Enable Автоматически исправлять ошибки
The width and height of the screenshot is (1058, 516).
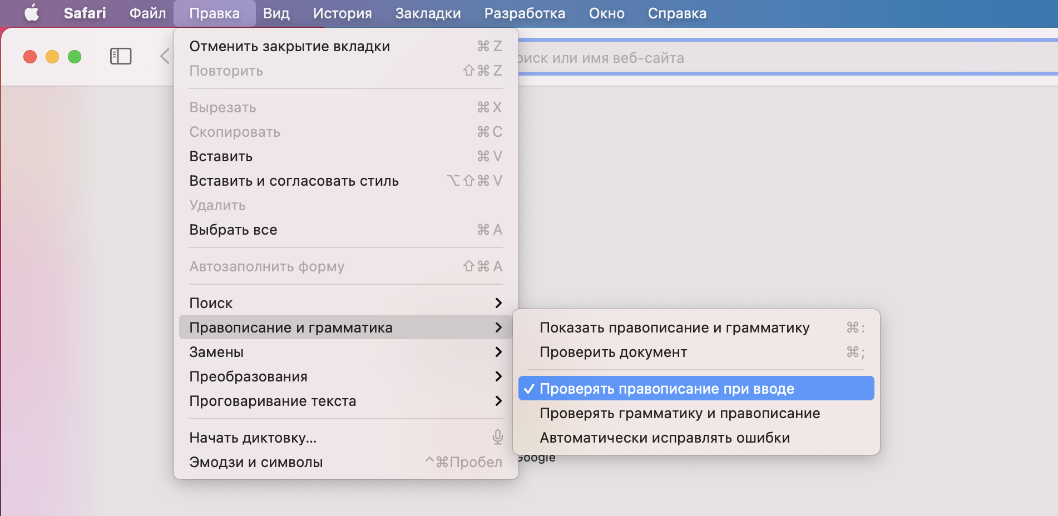pos(696,438)
